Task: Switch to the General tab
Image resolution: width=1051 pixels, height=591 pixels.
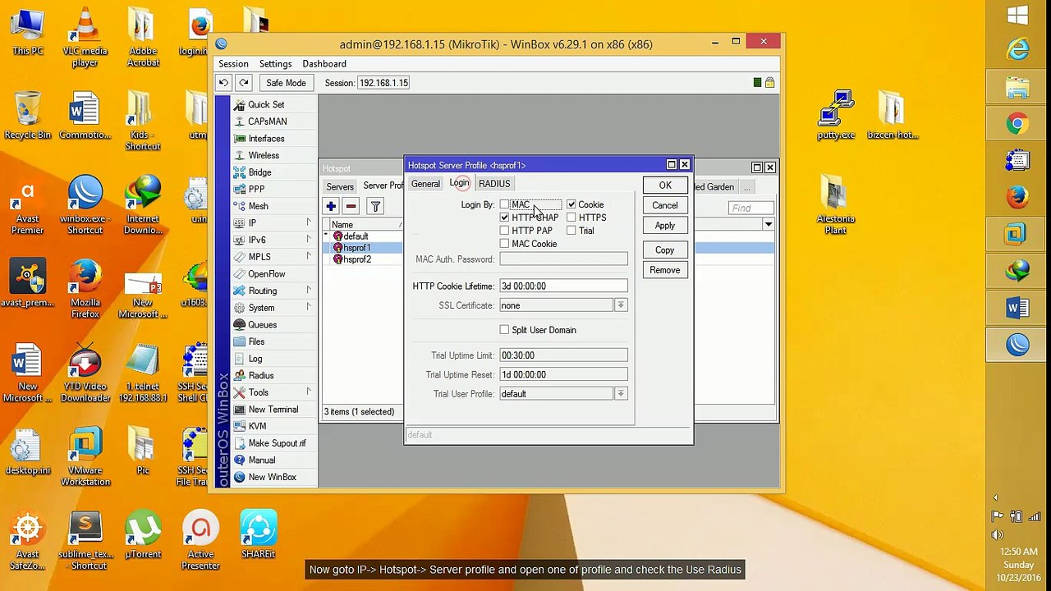Action: coord(425,184)
